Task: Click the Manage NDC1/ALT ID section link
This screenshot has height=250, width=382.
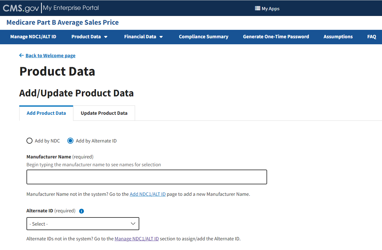Action: tap(137, 239)
